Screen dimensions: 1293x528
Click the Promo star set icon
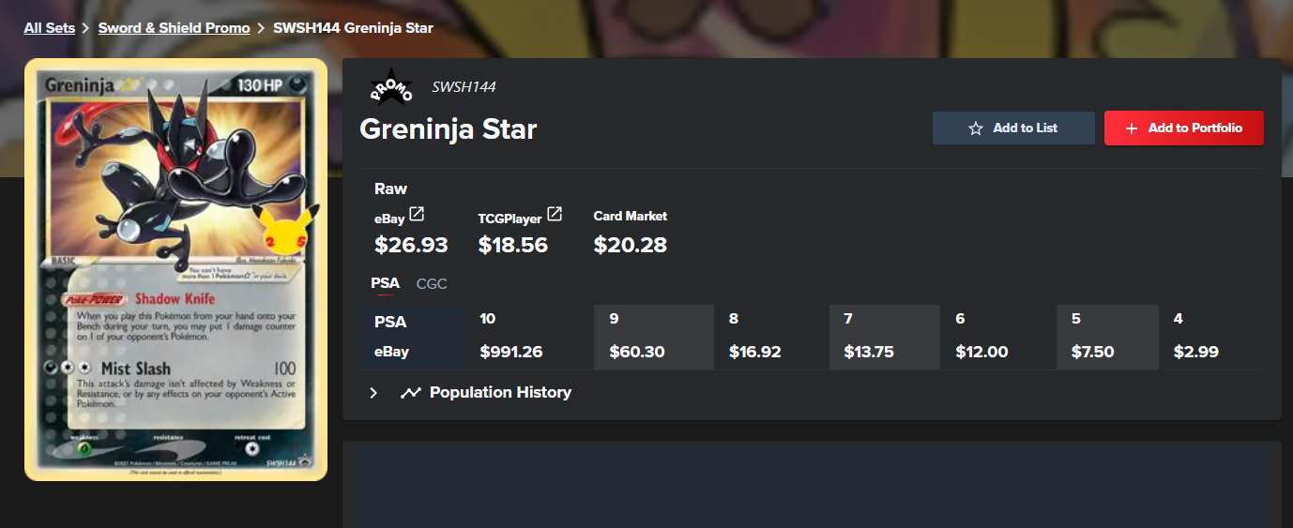pyautogui.click(x=390, y=86)
